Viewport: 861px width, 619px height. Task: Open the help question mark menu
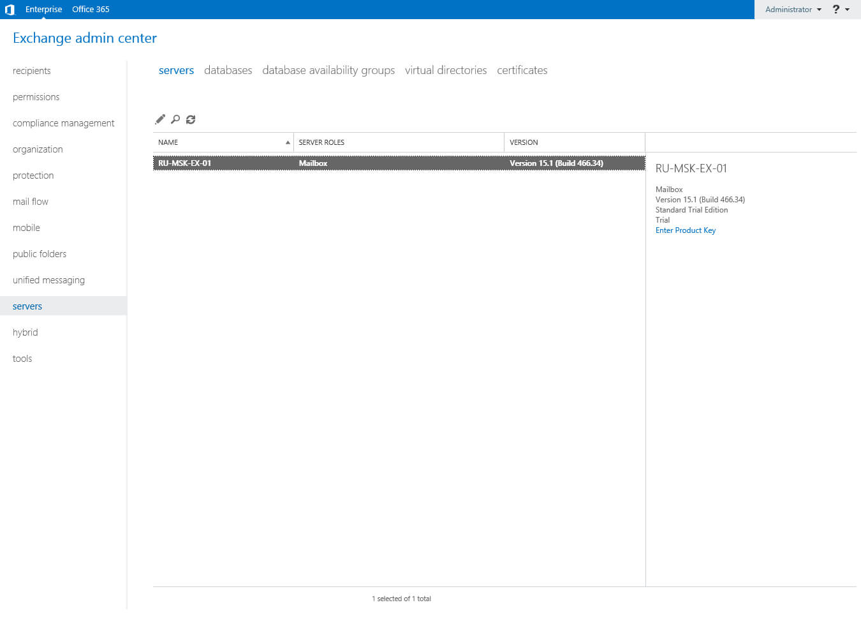836,10
